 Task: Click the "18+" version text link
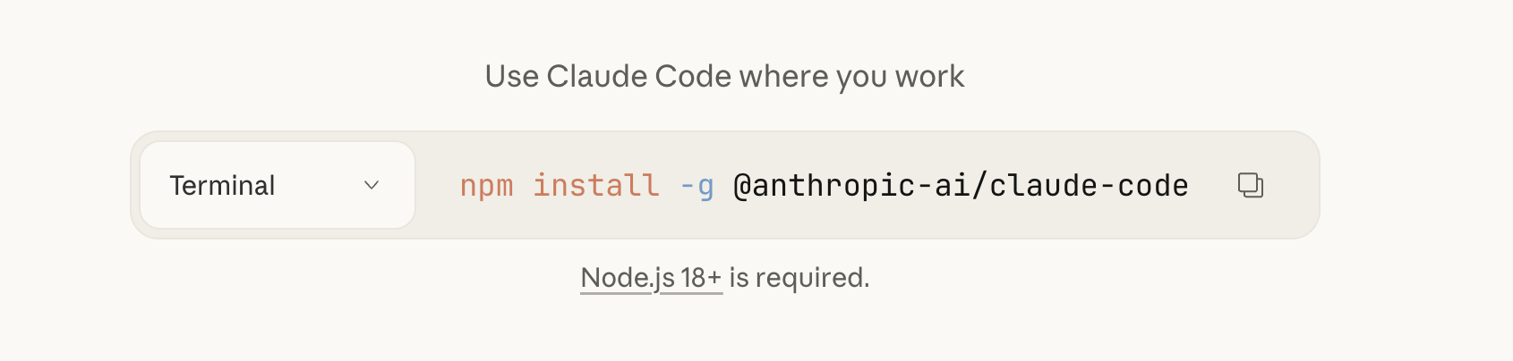(701, 278)
